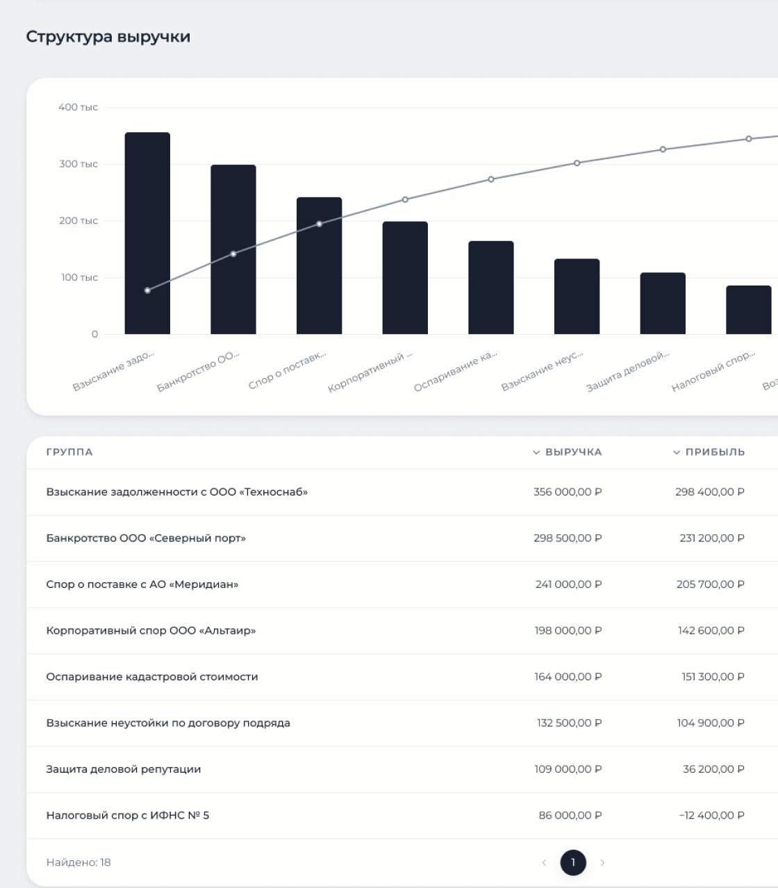Click the chart bar for Оспаривание ка...
Image resolution: width=778 pixels, height=888 pixels.
pyautogui.click(x=491, y=288)
